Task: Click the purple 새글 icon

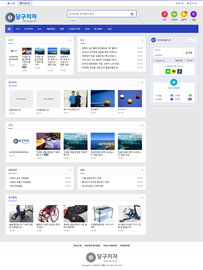Action: 193,14
